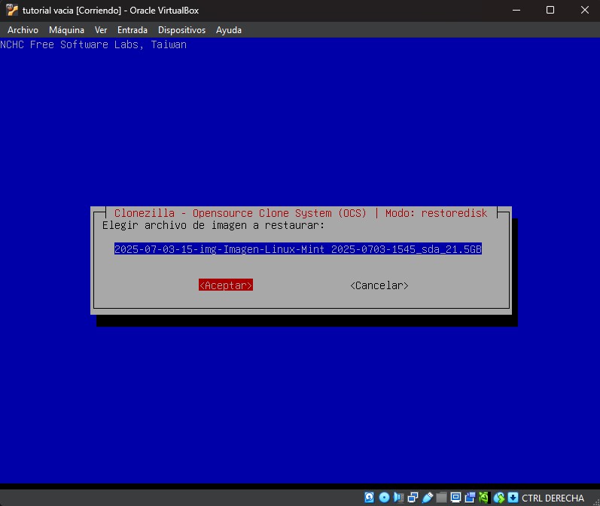The height and width of the screenshot is (506, 600).
Task: Click the optical disc status icon
Action: [x=384, y=497]
